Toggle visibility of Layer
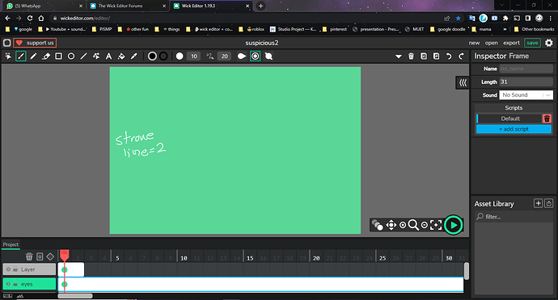The width and height of the screenshot is (558, 300). tap(9, 269)
